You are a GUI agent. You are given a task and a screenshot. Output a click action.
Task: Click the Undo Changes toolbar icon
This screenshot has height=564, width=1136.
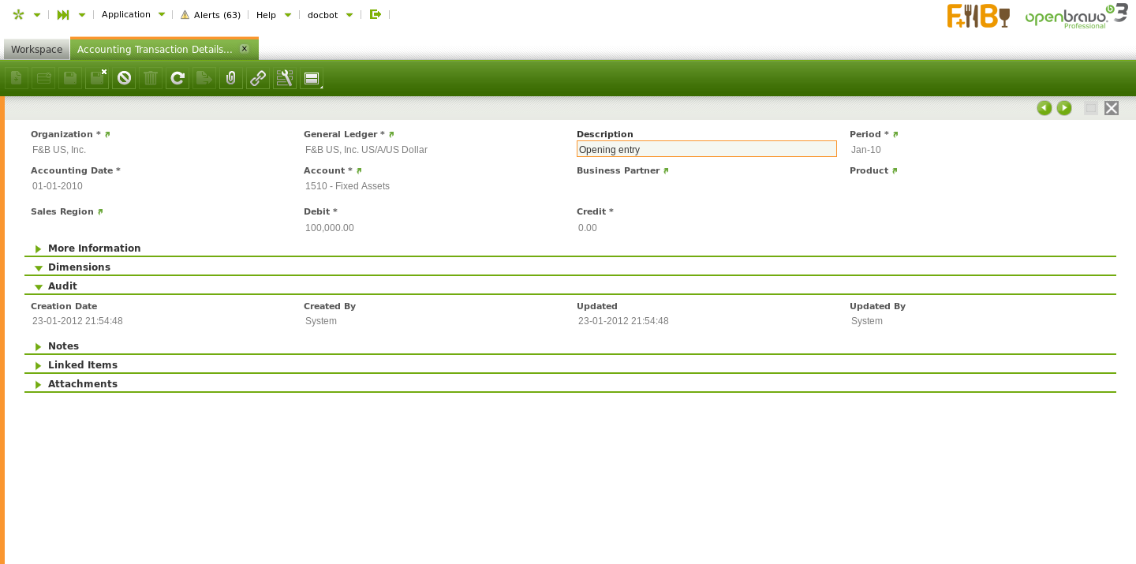[x=124, y=78]
